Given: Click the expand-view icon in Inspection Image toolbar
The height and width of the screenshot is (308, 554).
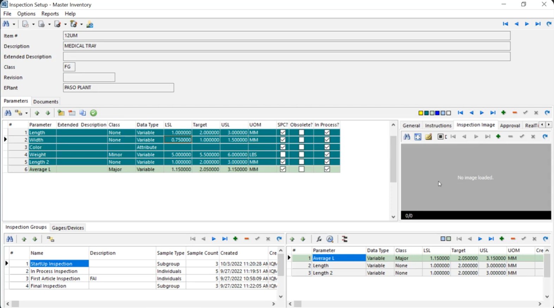Looking at the screenshot, I should (x=418, y=137).
